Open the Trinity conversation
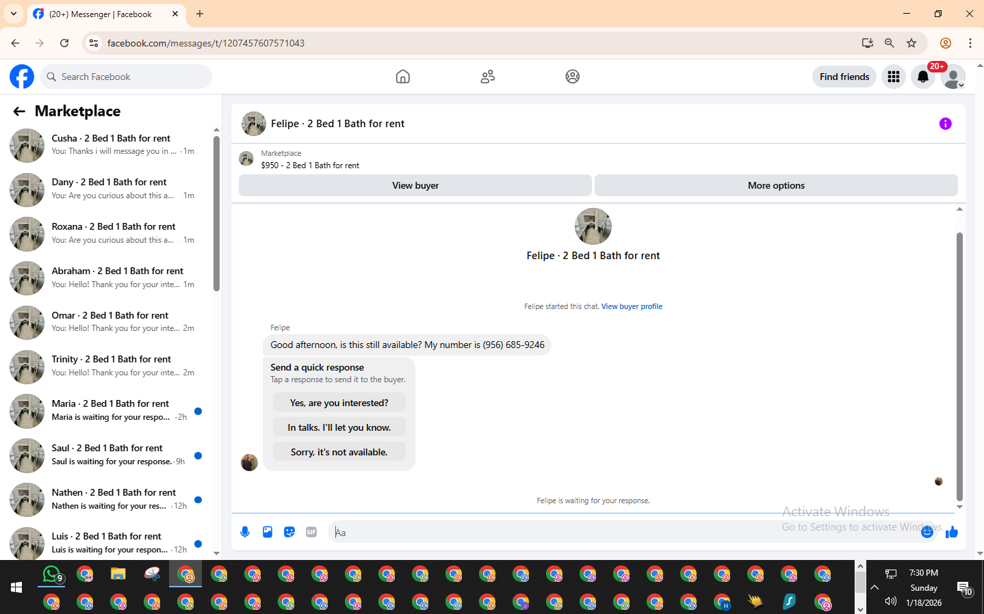This screenshot has height=614, width=984. click(107, 366)
